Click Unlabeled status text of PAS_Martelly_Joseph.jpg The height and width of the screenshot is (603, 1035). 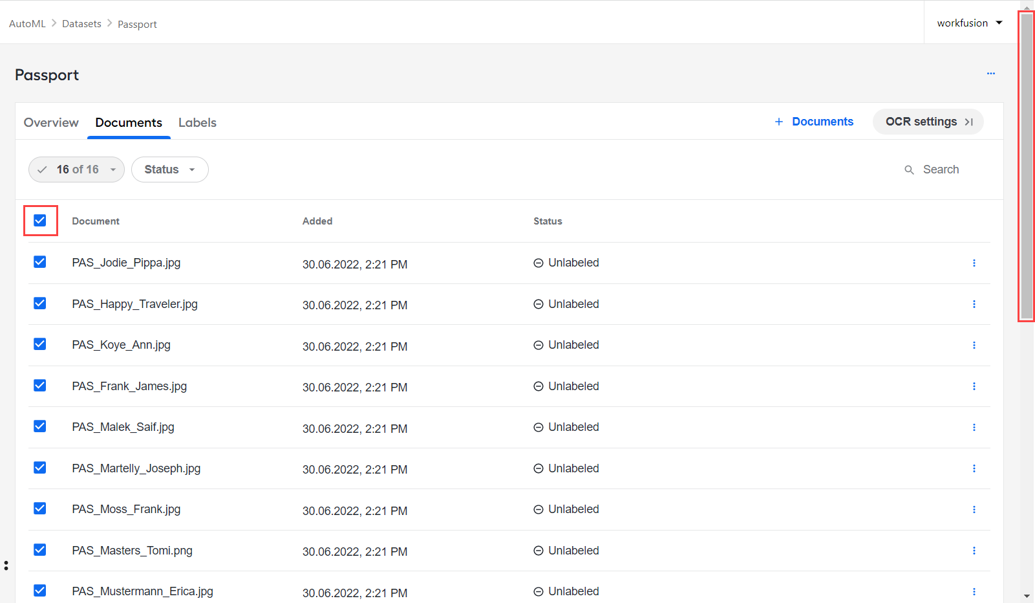point(573,468)
